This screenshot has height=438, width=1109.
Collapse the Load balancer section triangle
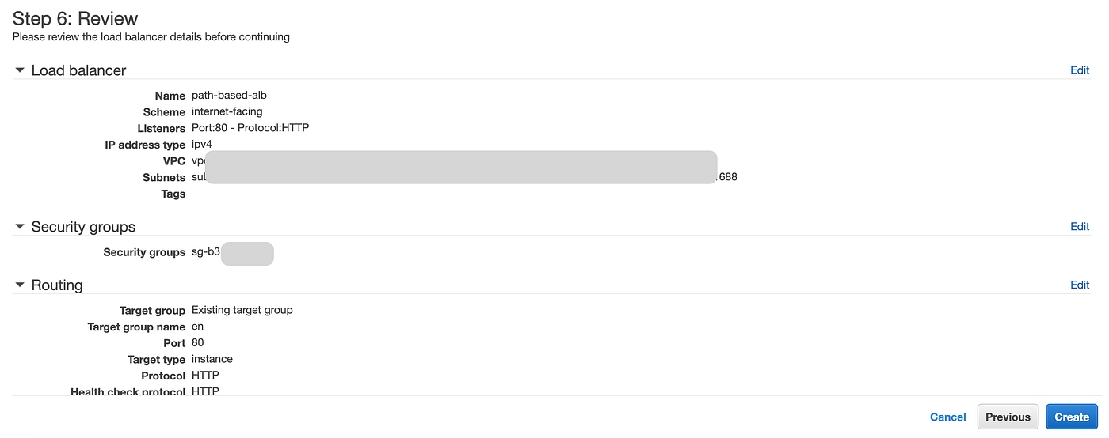click(20, 70)
